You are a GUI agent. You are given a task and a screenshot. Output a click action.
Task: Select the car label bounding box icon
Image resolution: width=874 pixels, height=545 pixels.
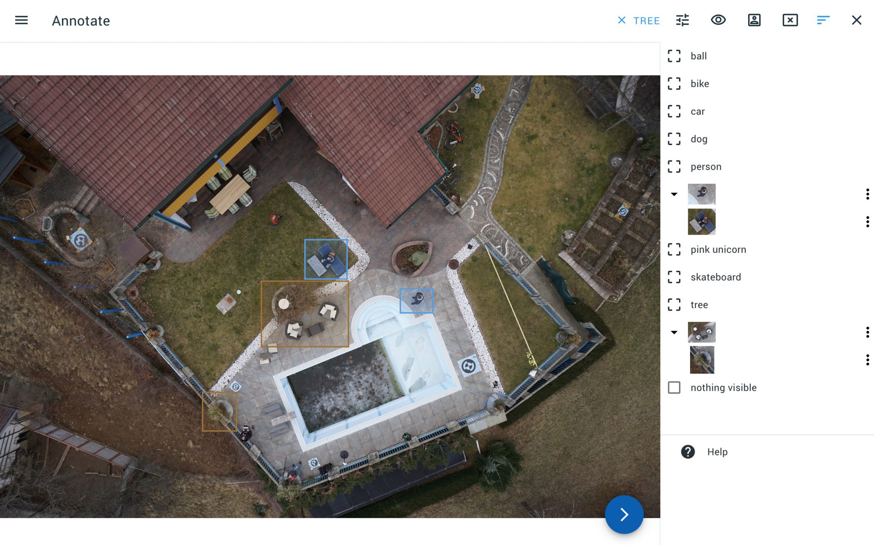coord(674,111)
